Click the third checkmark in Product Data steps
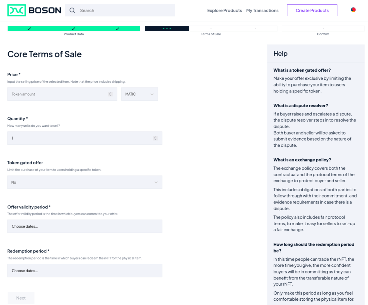Image resolution: width=368 pixels, height=305 pixels. [x=117, y=28]
